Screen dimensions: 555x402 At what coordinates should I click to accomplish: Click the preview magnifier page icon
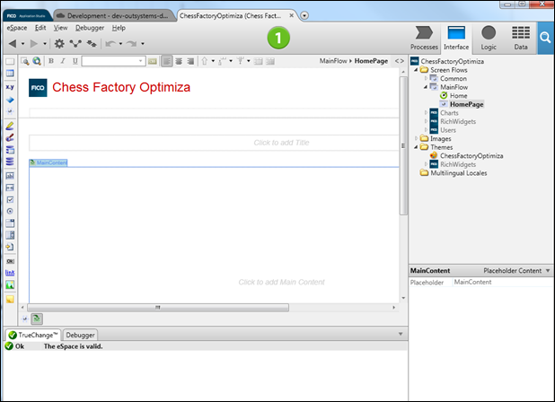pyautogui.click(x=25, y=61)
